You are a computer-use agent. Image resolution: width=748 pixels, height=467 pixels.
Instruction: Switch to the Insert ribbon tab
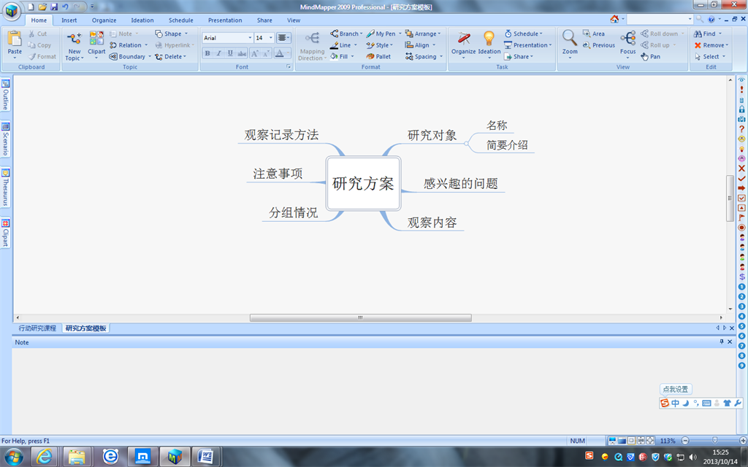click(x=69, y=20)
